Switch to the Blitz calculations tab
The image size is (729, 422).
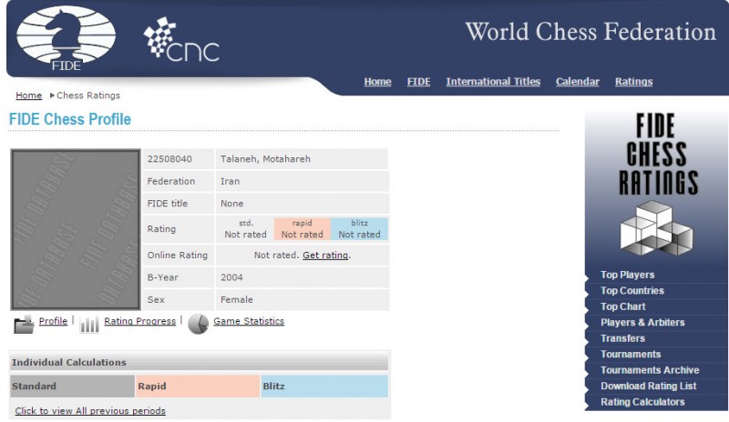pos(323,387)
